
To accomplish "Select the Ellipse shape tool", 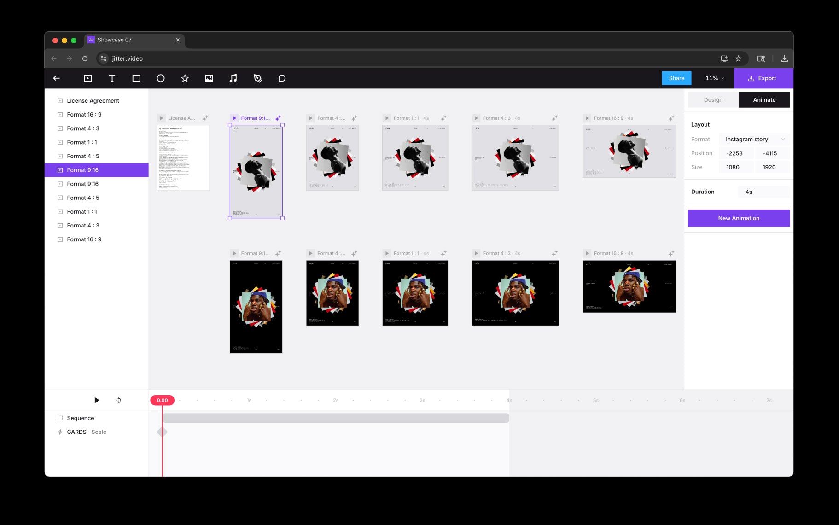I will 161,78.
